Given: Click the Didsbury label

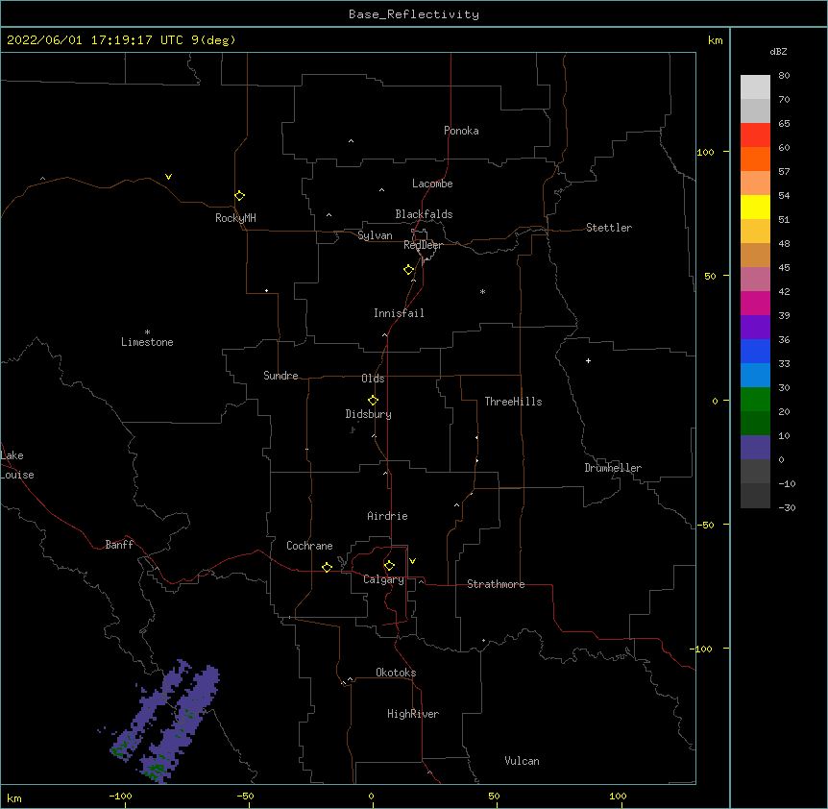Looking at the screenshot, I should pos(369,414).
